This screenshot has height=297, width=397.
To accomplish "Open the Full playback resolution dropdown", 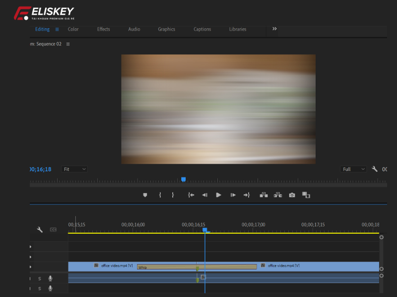I will click(352, 169).
